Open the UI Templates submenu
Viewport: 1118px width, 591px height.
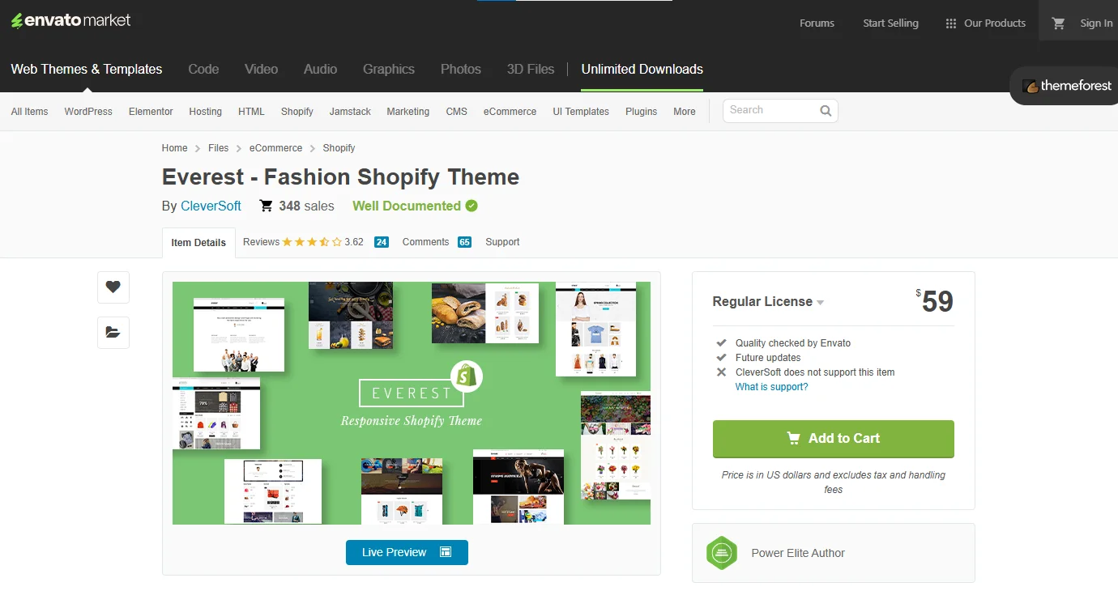(581, 112)
